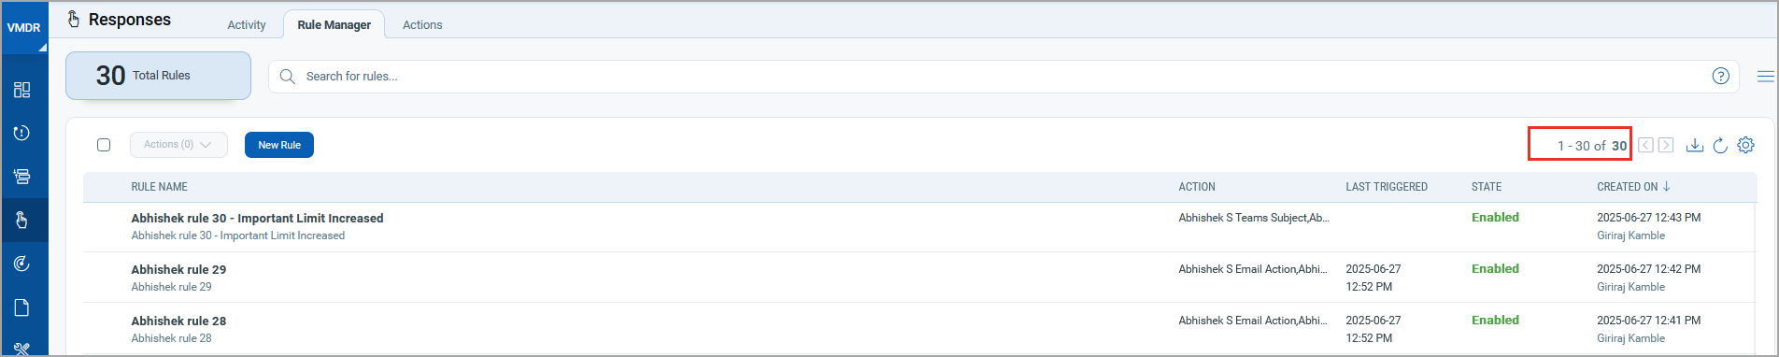The width and height of the screenshot is (1779, 357).
Task: Open search help question mark icon
Action: point(1720,77)
